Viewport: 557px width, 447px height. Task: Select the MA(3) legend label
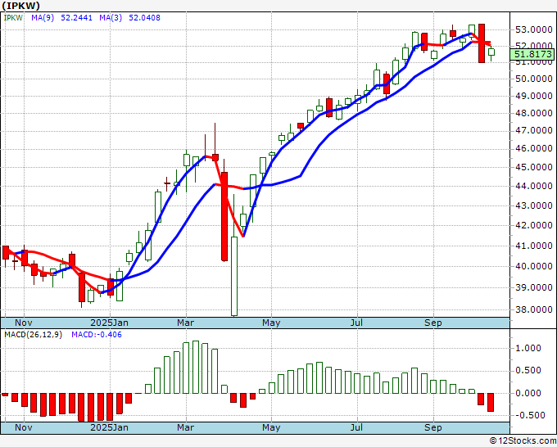[111, 17]
